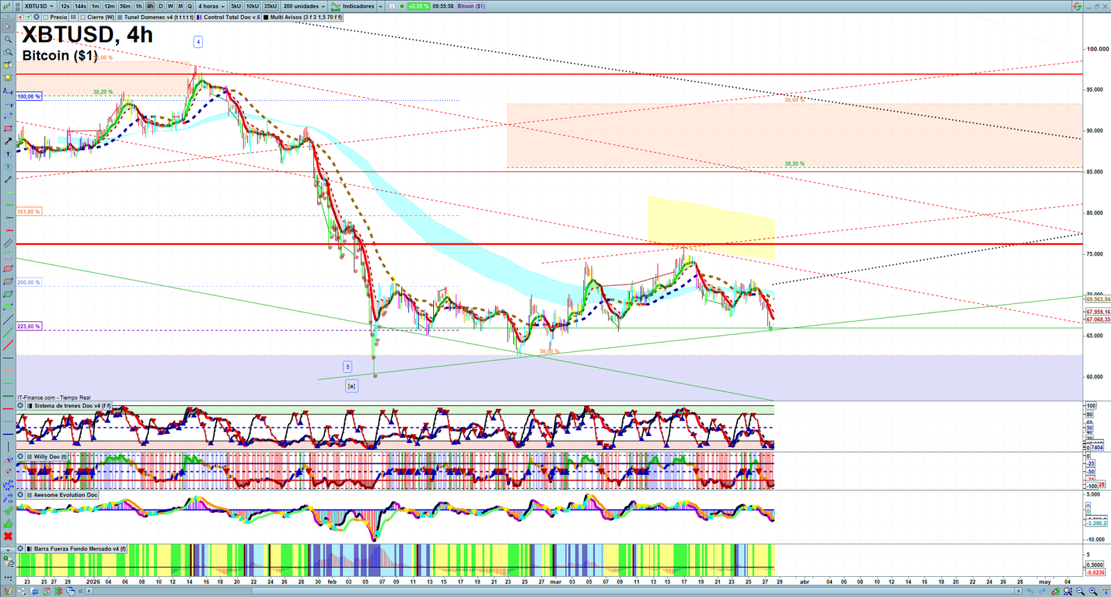Toggle the Tunel Domenec v4 indicator box
Screen dimensions: 1111x597
click(x=120, y=17)
